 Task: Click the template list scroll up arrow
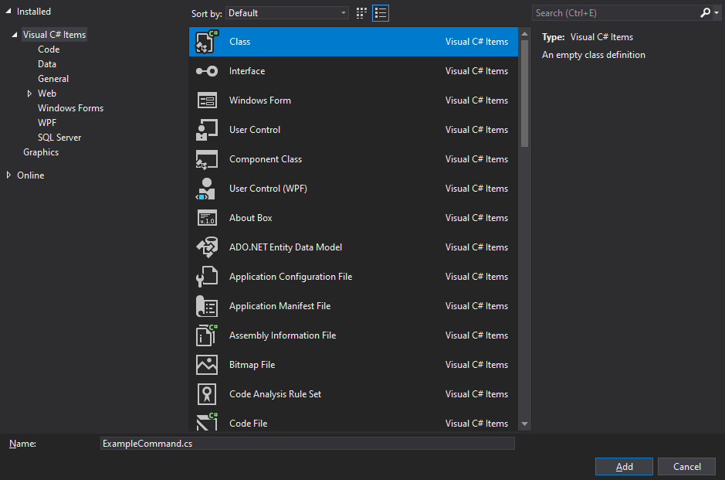coord(524,34)
